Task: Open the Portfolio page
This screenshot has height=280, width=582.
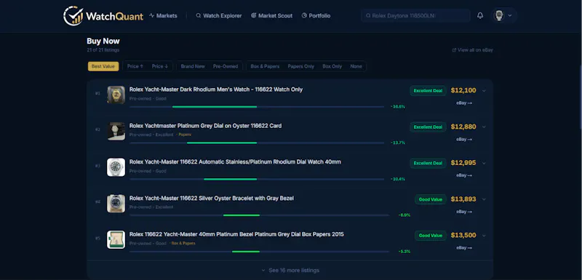Action: [x=316, y=15]
